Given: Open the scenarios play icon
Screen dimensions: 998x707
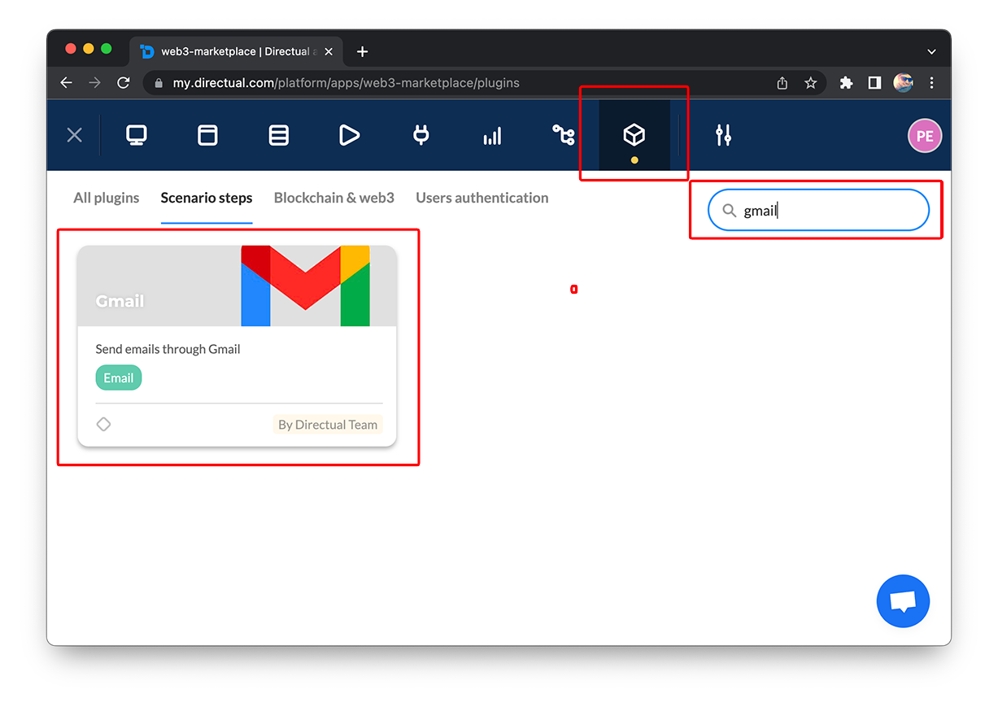Looking at the screenshot, I should 350,135.
